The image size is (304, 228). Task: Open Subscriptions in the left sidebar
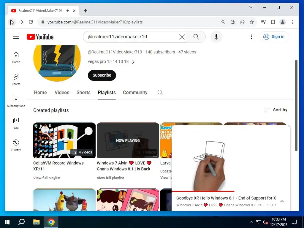[x=16, y=102]
